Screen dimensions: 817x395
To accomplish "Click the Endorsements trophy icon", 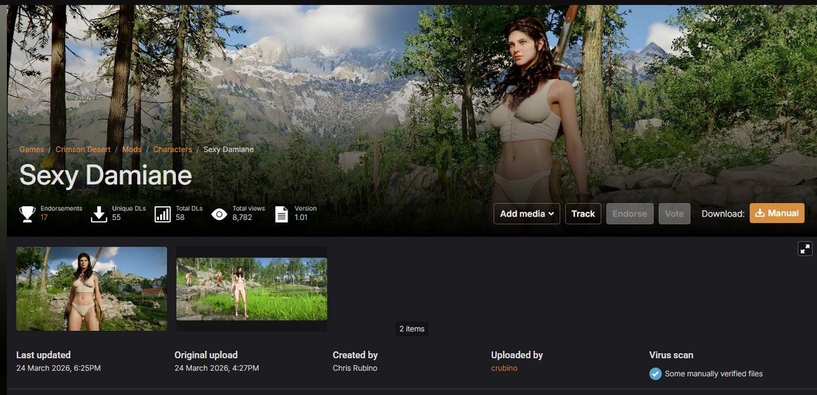I will (x=28, y=214).
